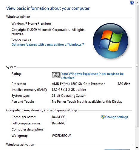Click the 'Pen and Touch:' label
The width and height of the screenshot is (139, 150).
click(x=23, y=102)
